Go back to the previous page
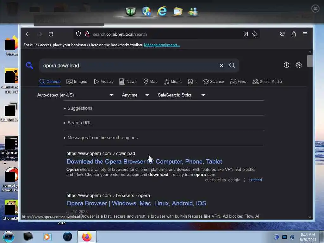The image size is (324, 243). [x=28, y=34]
